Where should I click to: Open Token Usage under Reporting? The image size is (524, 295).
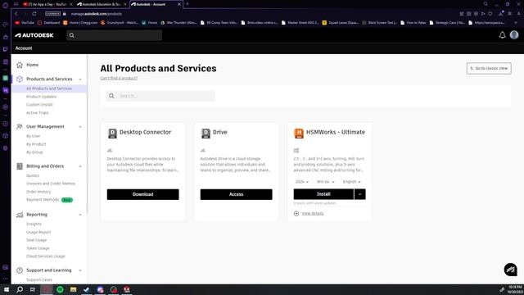(38, 248)
